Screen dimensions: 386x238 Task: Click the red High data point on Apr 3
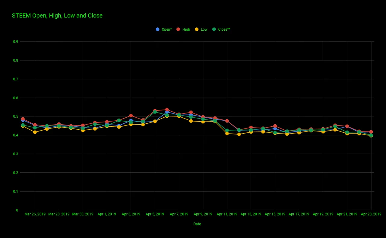point(131,116)
